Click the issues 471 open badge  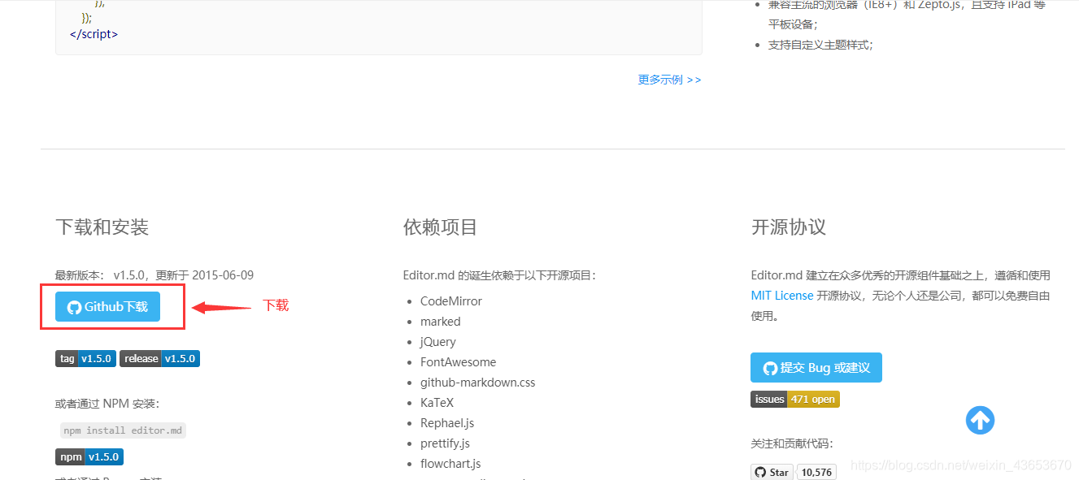[795, 400]
